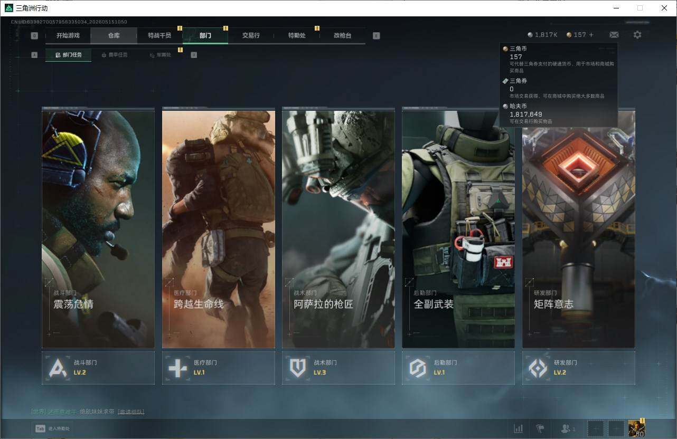Click the 研发部门 diamond emblem icon
677x439 pixels.
pos(538,368)
